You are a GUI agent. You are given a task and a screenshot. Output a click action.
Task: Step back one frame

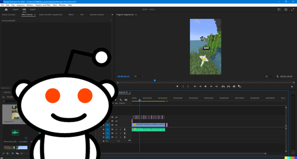pos(200,86)
